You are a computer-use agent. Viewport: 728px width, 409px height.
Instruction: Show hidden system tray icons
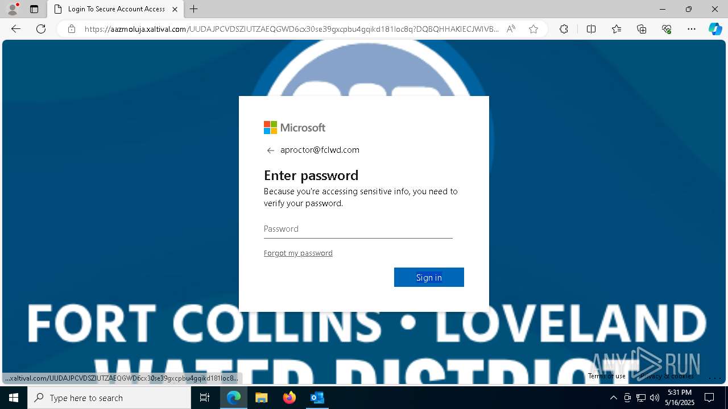613,398
